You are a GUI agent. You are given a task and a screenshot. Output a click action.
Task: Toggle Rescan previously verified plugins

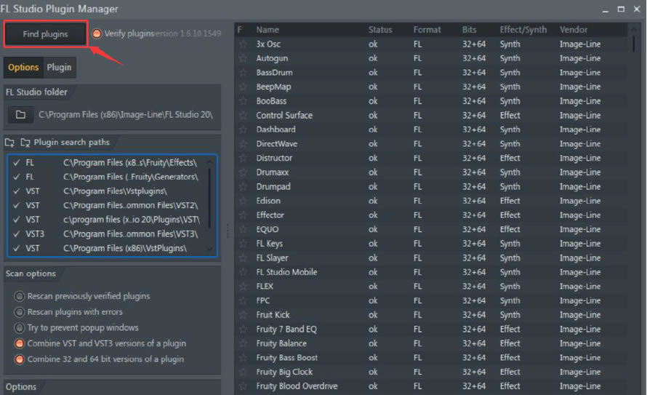click(x=19, y=296)
